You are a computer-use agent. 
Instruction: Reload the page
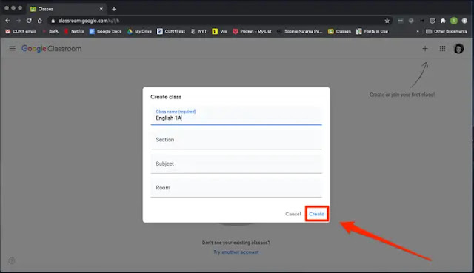[x=29, y=21]
